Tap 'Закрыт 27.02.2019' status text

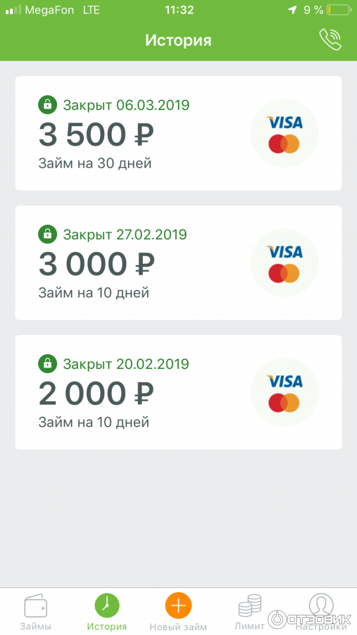pos(125,234)
